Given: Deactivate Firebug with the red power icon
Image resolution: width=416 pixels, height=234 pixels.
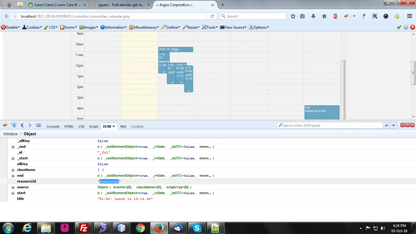Looking at the screenshot, I should pyautogui.click(x=412, y=125).
